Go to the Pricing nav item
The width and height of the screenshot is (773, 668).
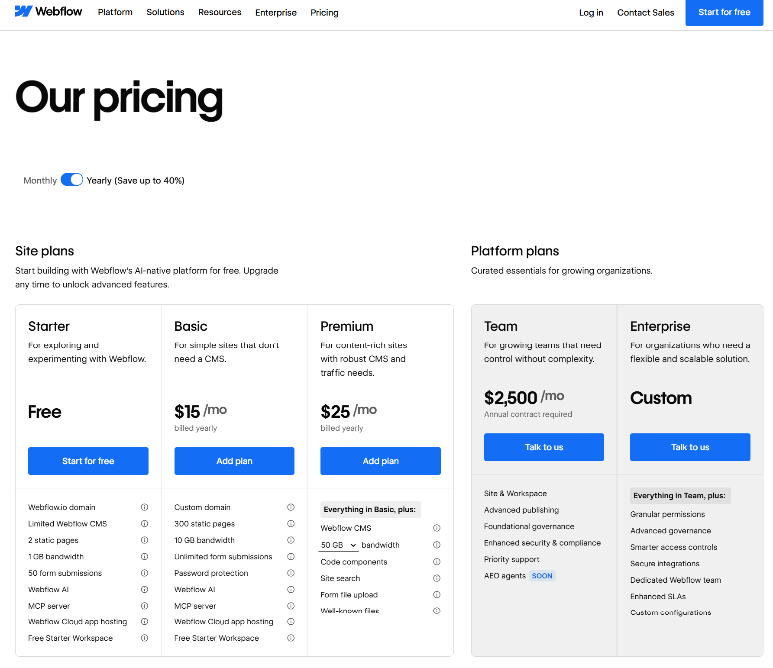point(324,13)
